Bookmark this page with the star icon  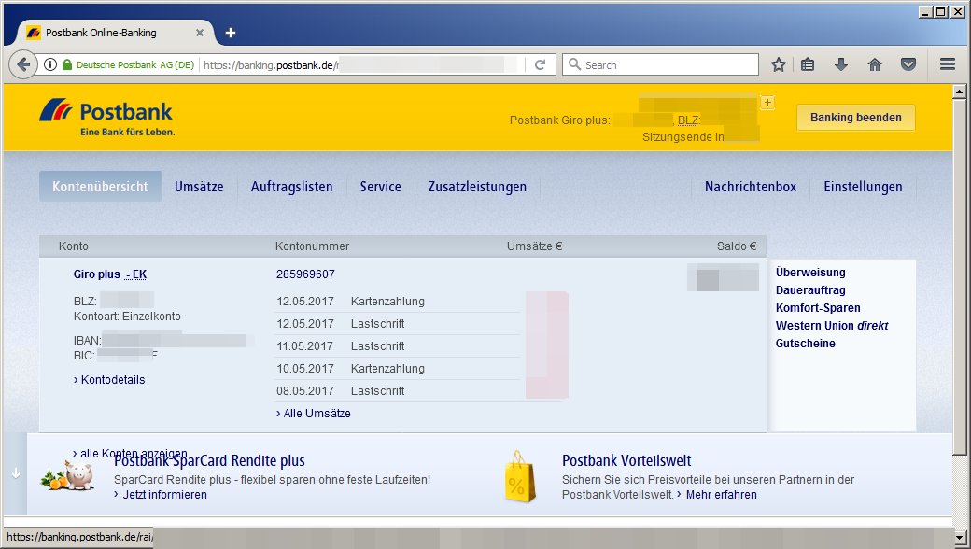[x=779, y=64]
